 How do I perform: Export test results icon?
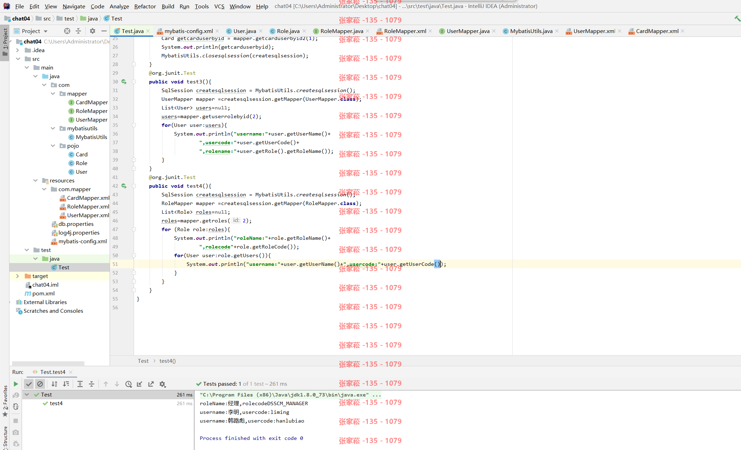(x=151, y=384)
